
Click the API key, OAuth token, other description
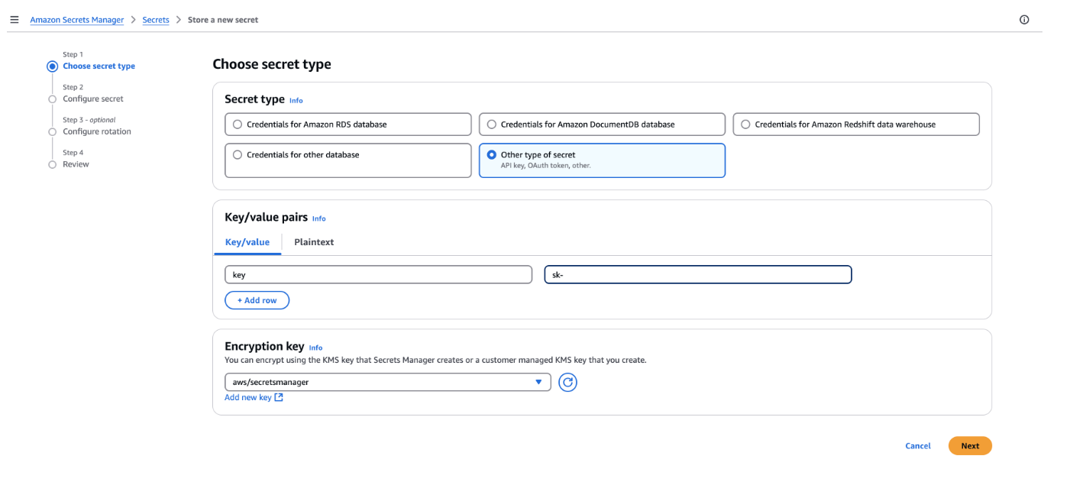click(x=545, y=166)
